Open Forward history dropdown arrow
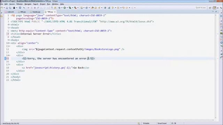 [x=135, y=8]
